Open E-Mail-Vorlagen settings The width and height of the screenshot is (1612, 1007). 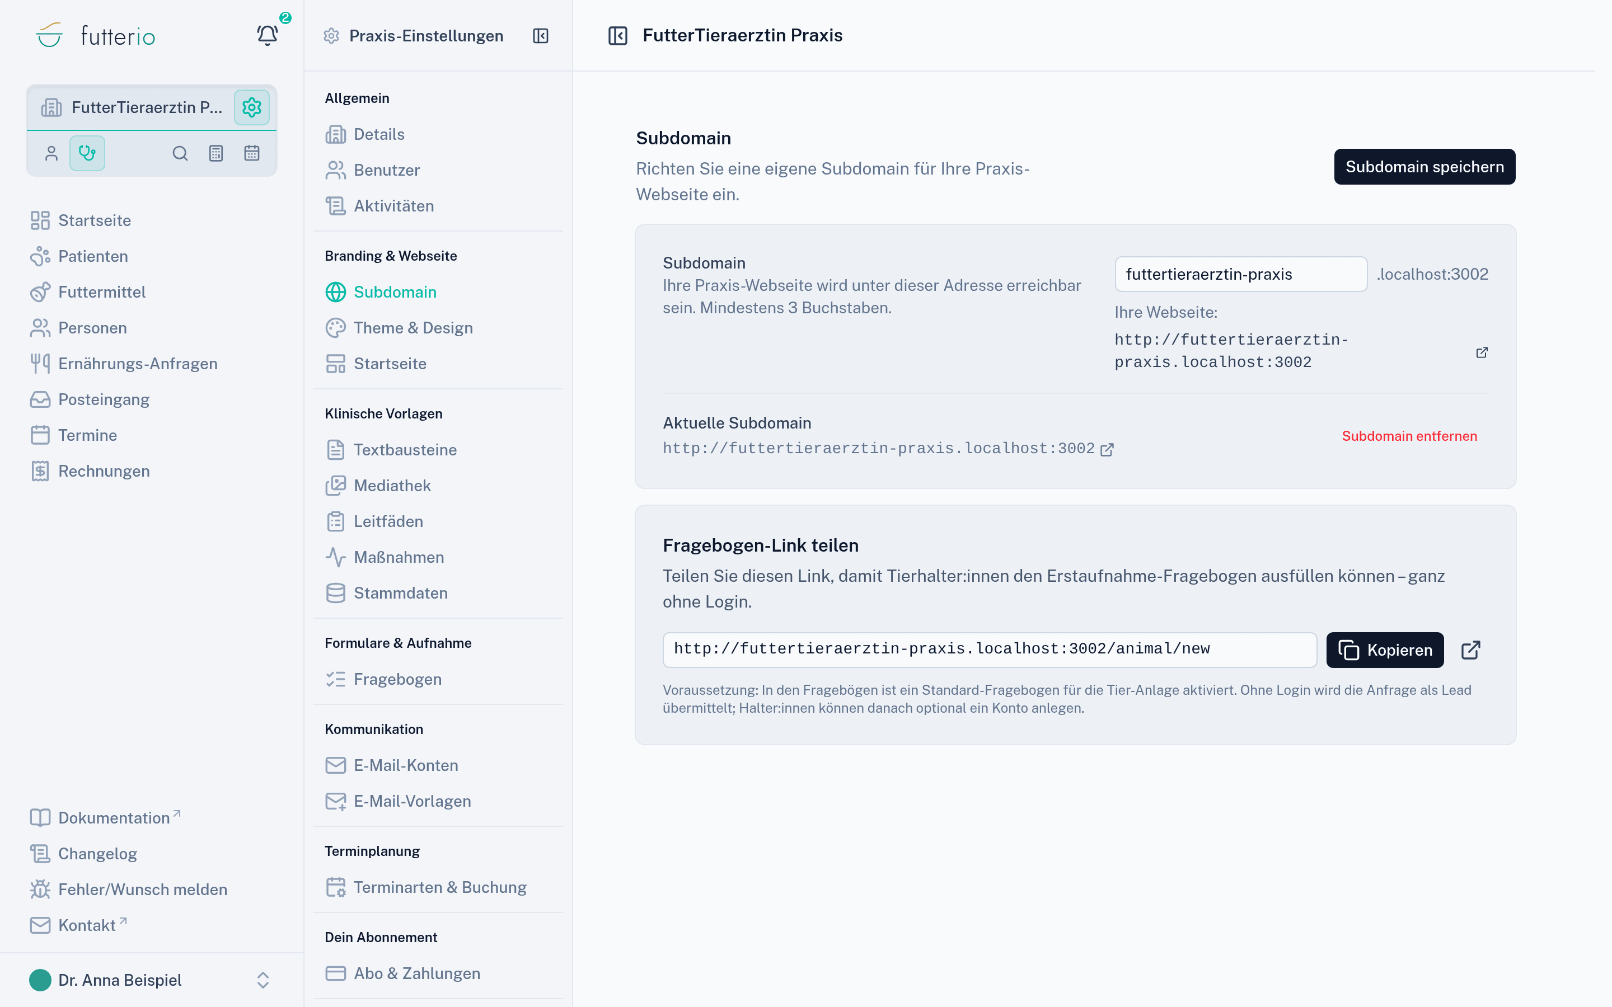399,801
